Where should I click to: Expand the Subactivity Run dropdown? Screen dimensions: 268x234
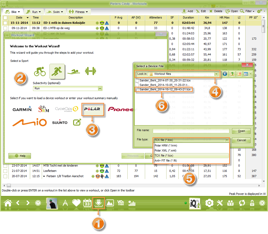pyautogui.click(x=100, y=89)
